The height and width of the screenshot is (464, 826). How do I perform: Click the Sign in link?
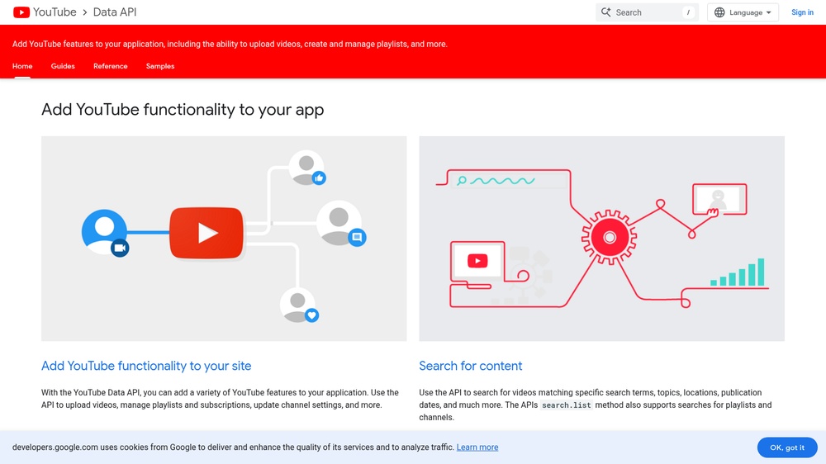click(802, 12)
